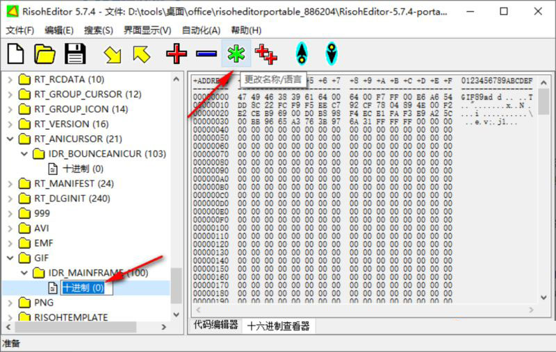Switch to the 代码编辑器 tab

215,324
